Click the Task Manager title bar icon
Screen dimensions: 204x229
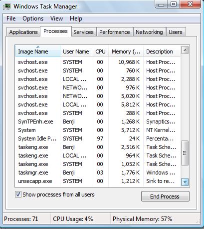[7, 6]
